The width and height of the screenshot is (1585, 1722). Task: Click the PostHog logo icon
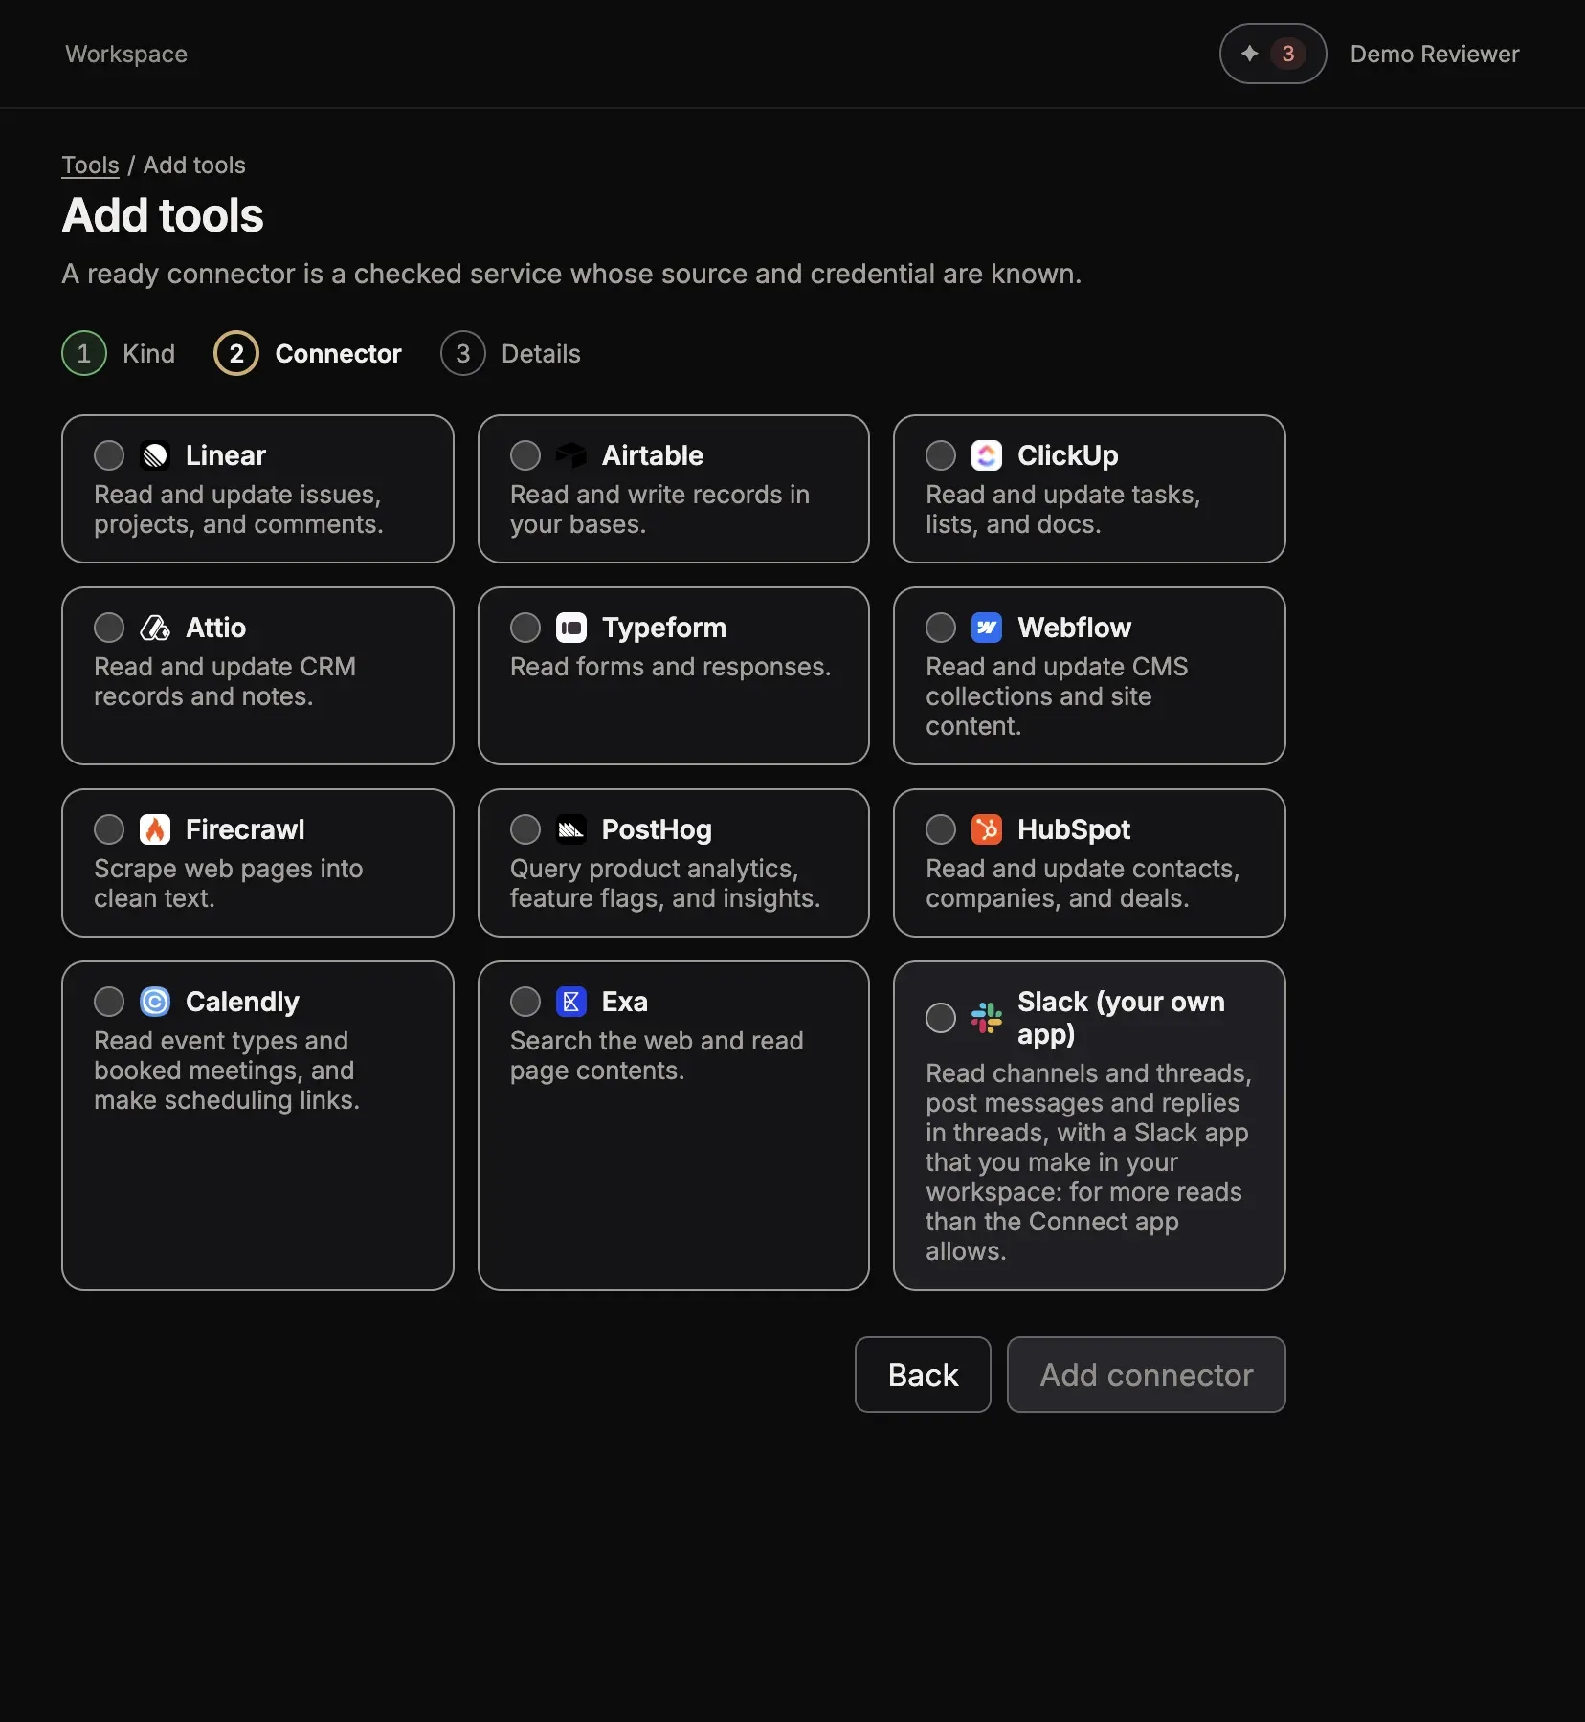pyautogui.click(x=571, y=829)
